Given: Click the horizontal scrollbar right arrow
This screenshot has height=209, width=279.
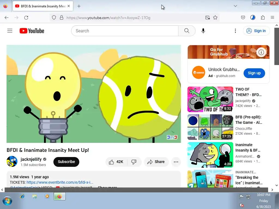Looking at the screenshot, I should 272,190.
